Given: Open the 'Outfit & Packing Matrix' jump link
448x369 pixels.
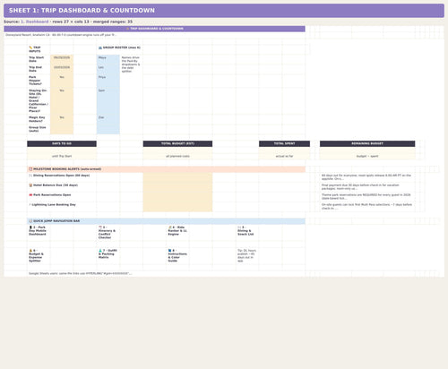Looking at the screenshot, I should click(x=108, y=253).
